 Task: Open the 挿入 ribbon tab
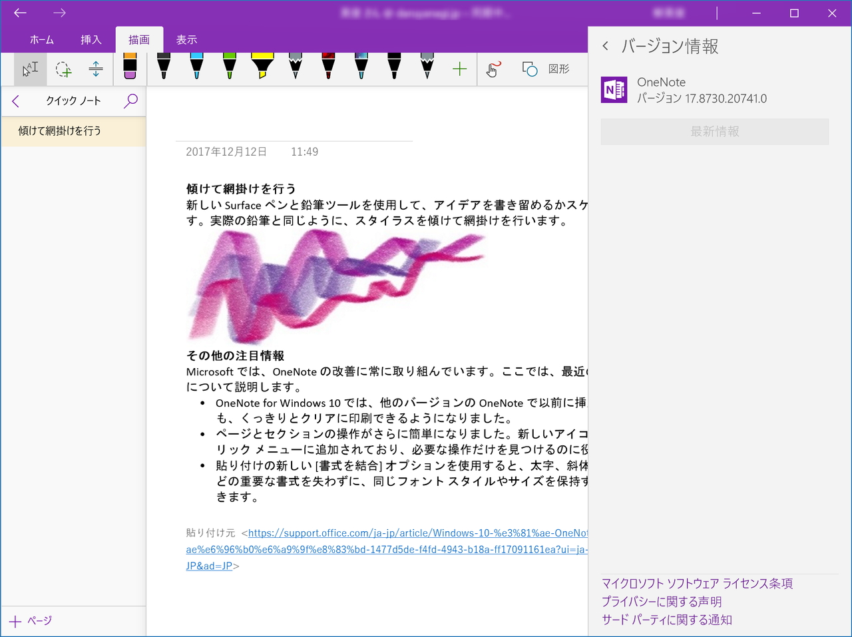[x=91, y=39]
